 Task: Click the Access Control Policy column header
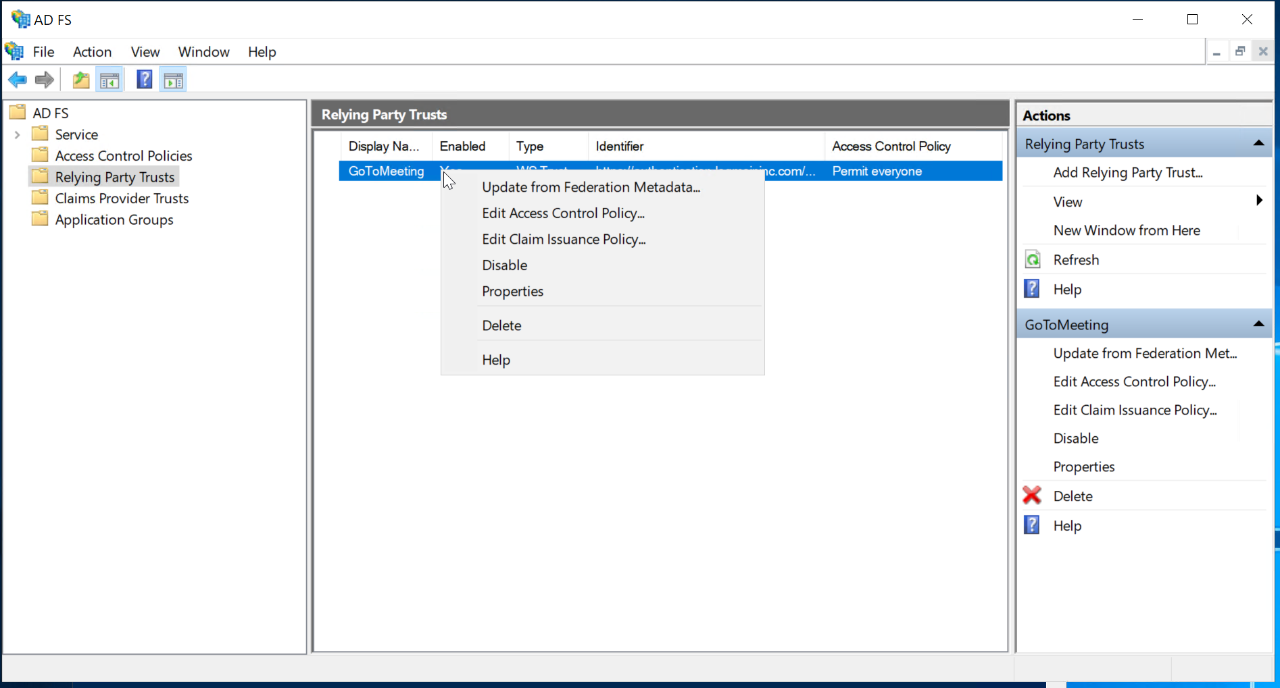point(891,147)
